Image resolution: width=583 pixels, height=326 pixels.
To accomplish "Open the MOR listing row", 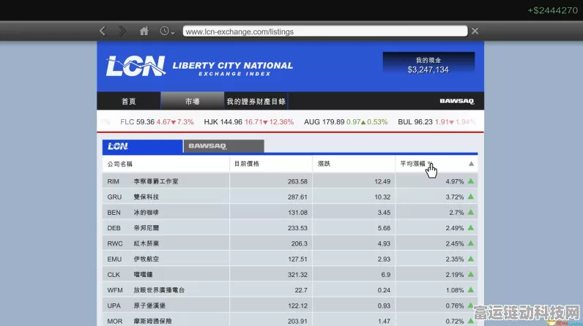I will coord(290,320).
